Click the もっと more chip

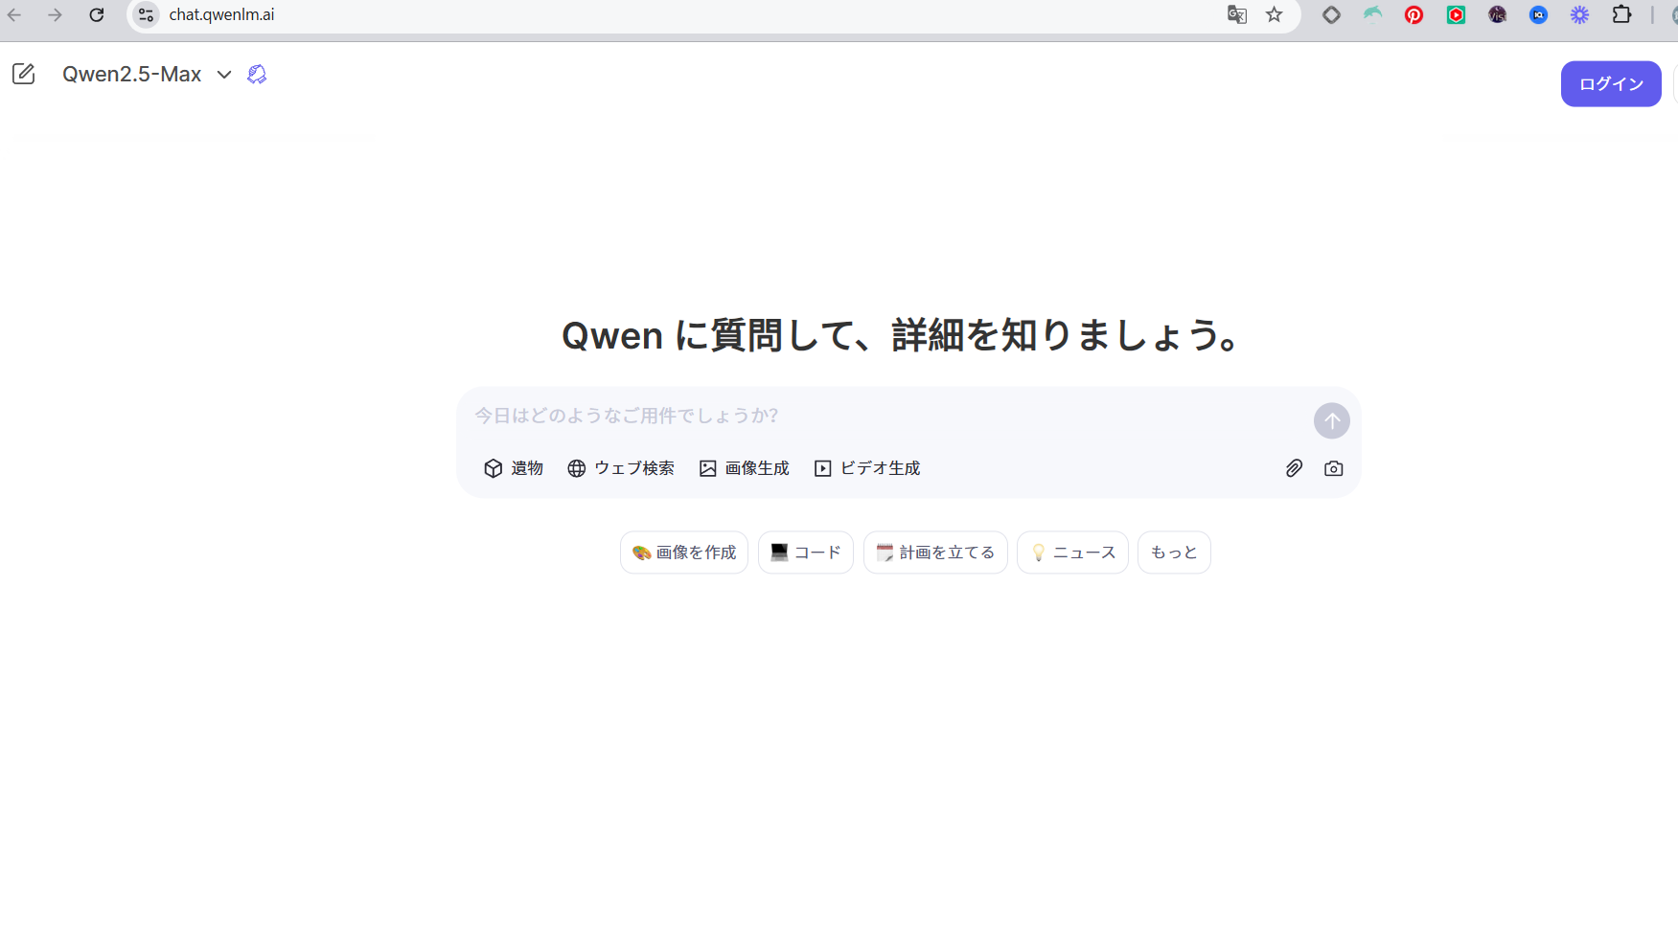click(x=1174, y=553)
